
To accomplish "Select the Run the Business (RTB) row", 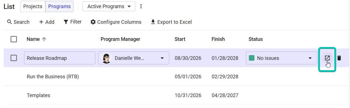I will pos(177,76).
